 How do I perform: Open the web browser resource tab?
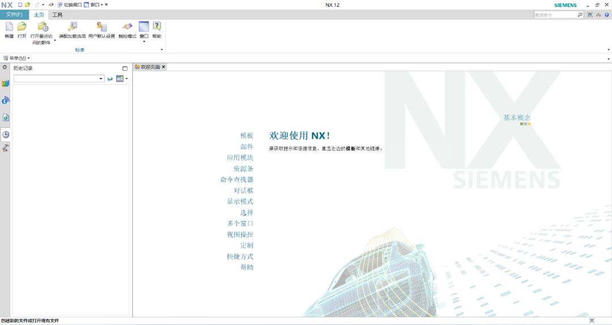coord(6,117)
